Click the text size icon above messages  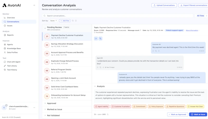pos(96,39)
